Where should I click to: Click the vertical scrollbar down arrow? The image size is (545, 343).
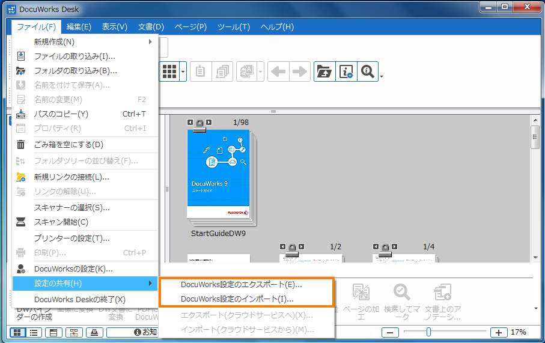[x=535, y=258]
